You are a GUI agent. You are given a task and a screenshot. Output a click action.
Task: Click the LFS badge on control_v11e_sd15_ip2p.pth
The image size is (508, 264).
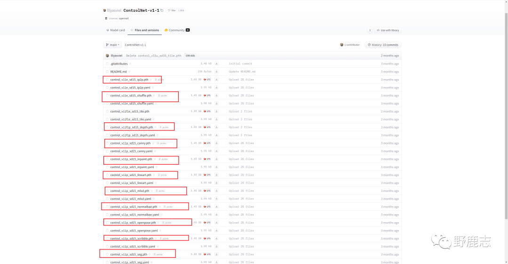(207, 80)
